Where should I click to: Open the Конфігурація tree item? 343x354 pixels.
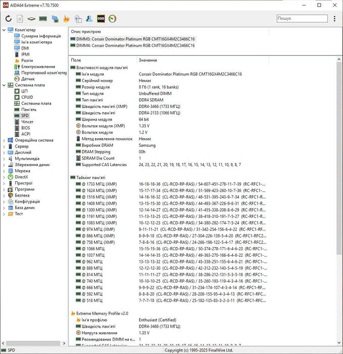[x=27, y=202]
